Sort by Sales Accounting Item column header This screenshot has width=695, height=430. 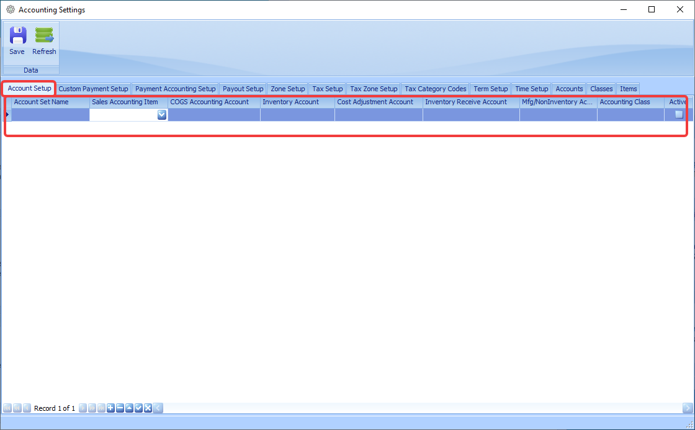(x=128, y=102)
